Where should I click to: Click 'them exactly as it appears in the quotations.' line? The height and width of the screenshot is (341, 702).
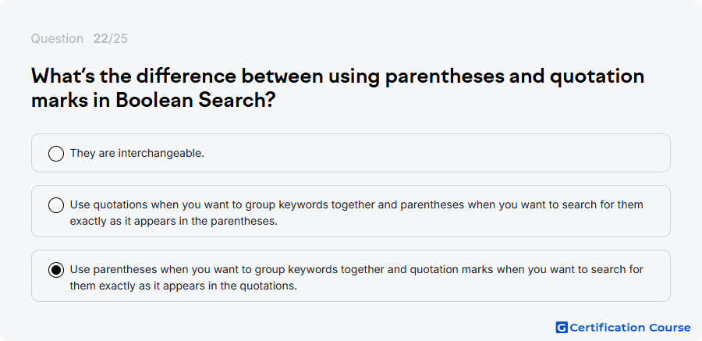[183, 286]
